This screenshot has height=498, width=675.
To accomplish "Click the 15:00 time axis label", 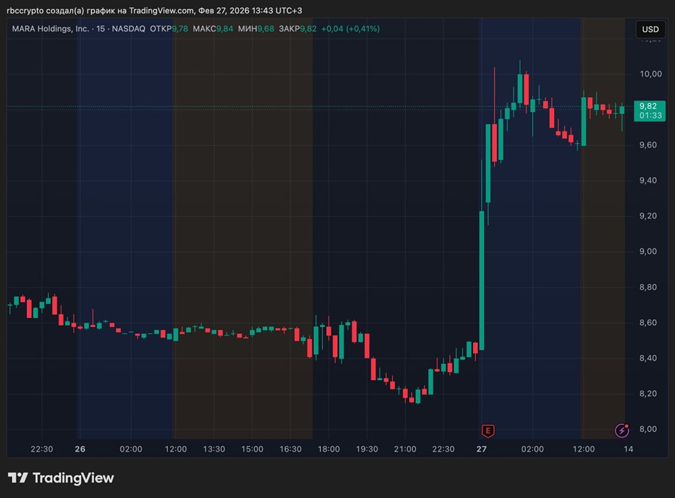I will [252, 449].
